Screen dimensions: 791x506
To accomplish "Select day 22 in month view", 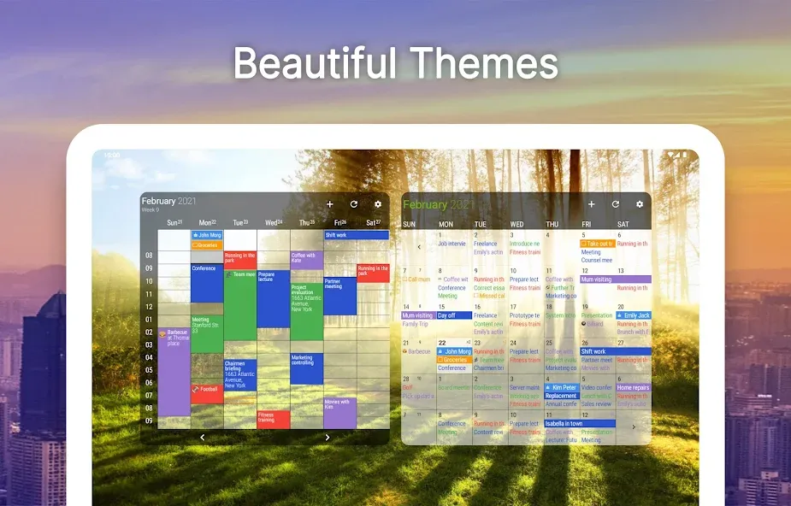I will point(442,343).
